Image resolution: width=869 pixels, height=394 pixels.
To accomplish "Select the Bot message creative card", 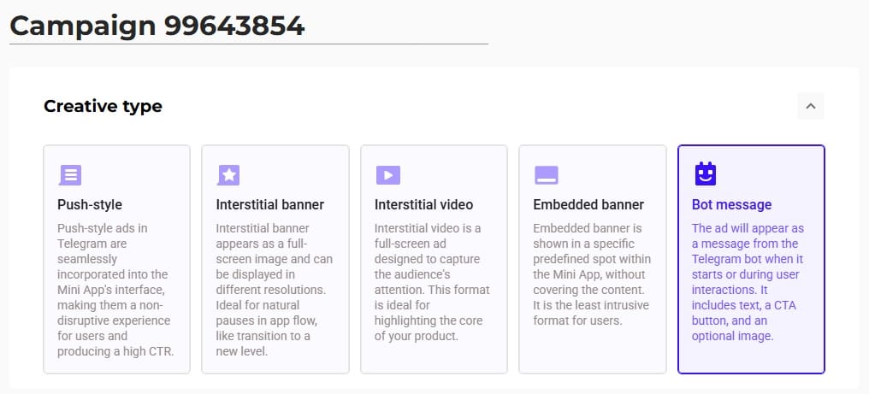I will 752,259.
